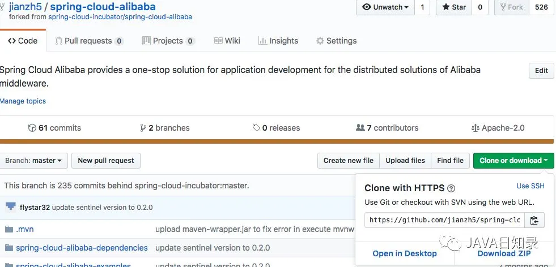
Task: Click the watchers count 1
Action: point(422,7)
